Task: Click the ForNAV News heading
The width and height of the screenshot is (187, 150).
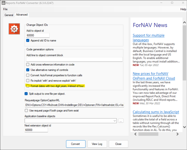Action: (x=150, y=25)
